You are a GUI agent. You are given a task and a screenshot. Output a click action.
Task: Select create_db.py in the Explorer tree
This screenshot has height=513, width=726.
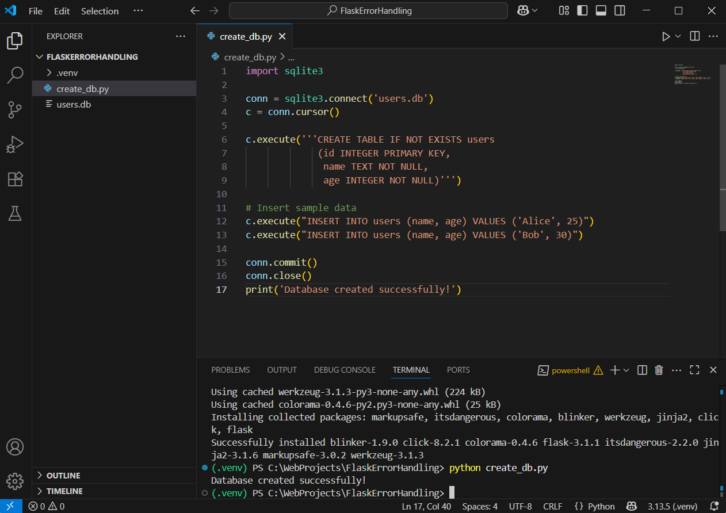point(114,89)
